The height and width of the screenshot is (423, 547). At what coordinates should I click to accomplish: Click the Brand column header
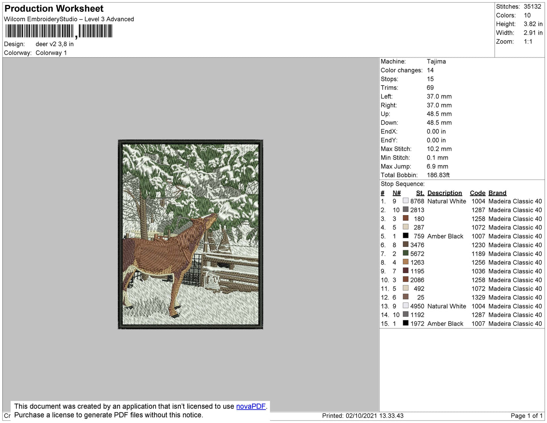497,193
